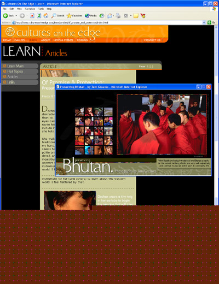Click the grey Forward arrow button
This screenshot has height=284, width=219.
tap(22, 16)
